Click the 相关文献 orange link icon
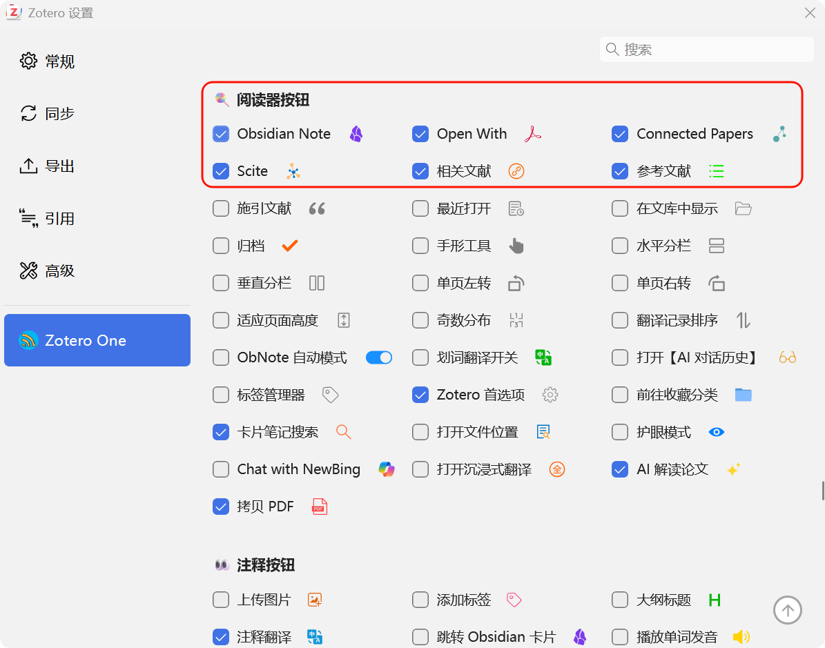The height and width of the screenshot is (648, 825). tap(516, 171)
